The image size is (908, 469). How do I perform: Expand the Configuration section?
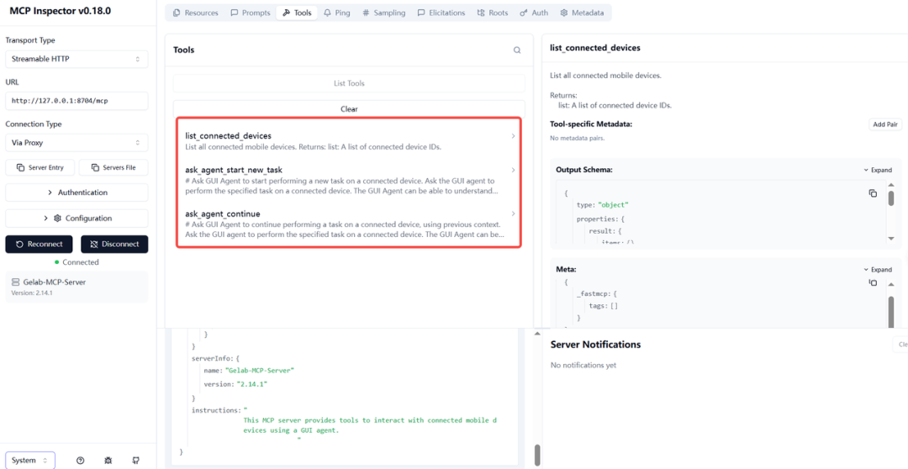click(77, 219)
